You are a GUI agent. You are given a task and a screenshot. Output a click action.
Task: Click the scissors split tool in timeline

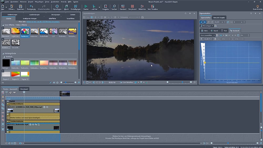click(x=11, y=93)
